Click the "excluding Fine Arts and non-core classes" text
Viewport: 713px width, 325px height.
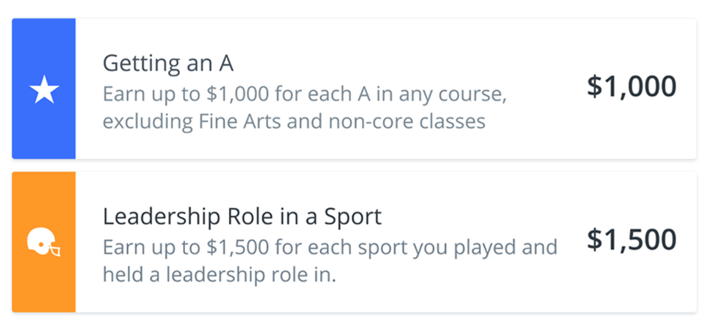coord(294,122)
